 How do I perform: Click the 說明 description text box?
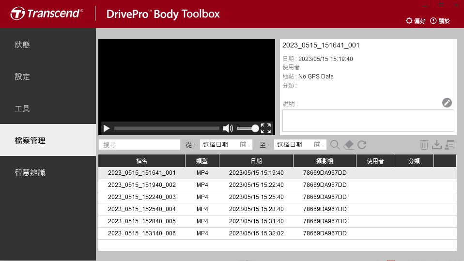pyautogui.click(x=368, y=121)
